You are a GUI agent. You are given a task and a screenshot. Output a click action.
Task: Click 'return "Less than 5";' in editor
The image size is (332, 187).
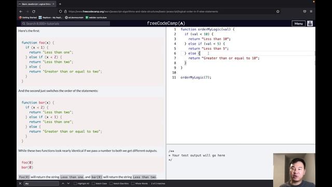(x=209, y=48)
